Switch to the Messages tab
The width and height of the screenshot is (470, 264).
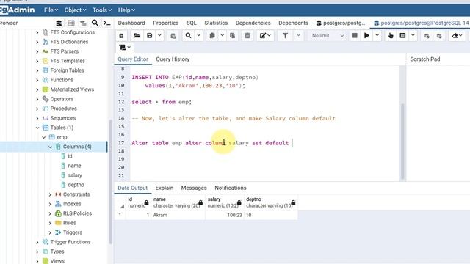(194, 188)
